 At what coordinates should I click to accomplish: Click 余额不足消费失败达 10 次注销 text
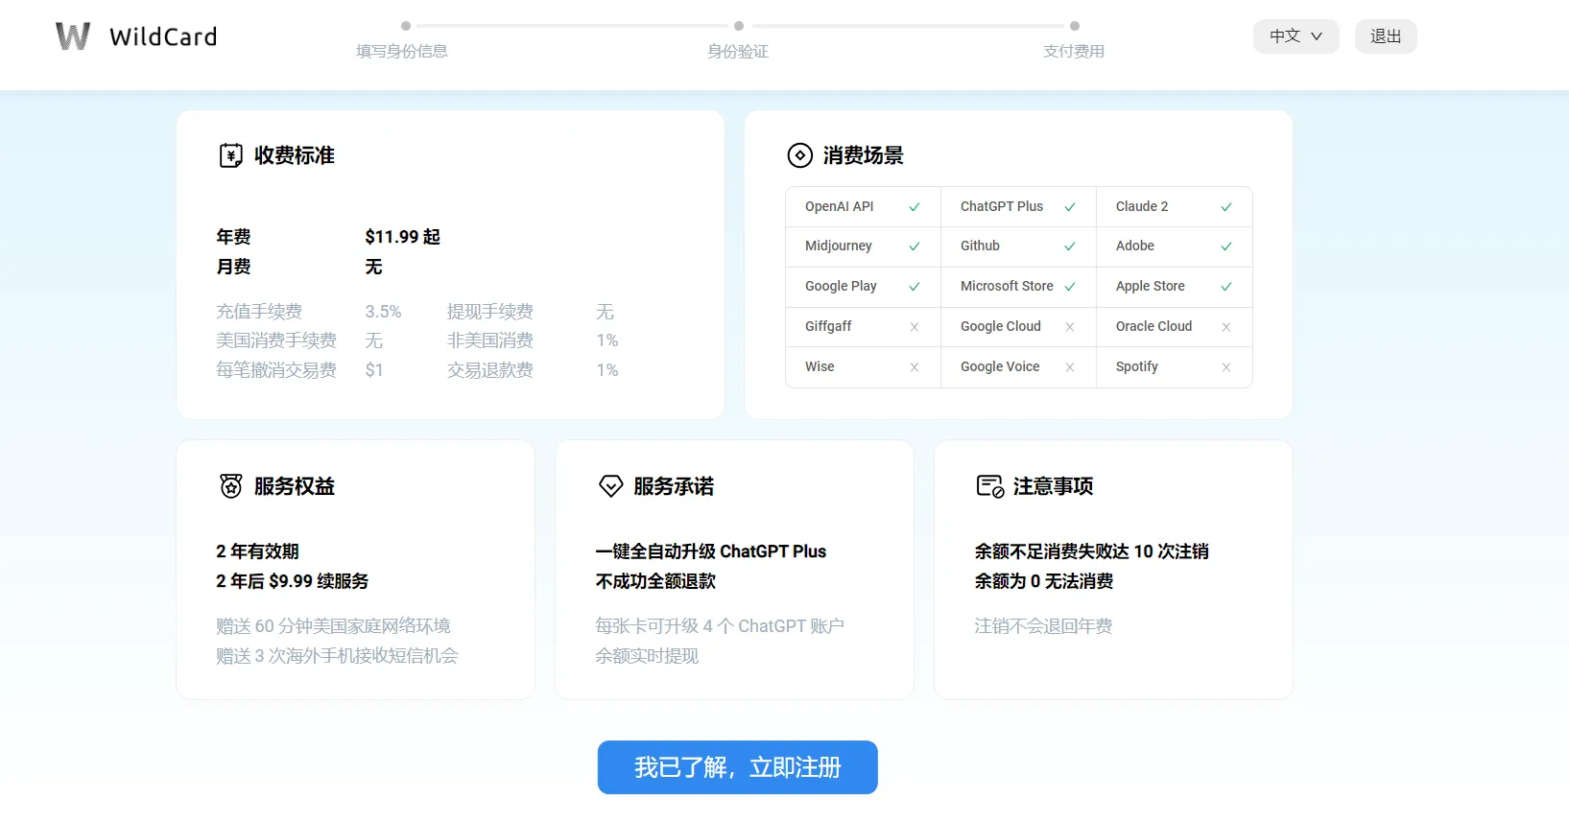pos(1091,551)
